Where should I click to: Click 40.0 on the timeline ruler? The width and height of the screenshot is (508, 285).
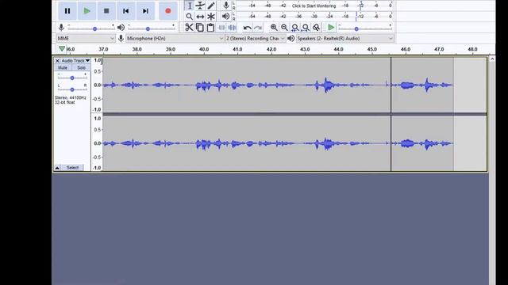click(204, 49)
